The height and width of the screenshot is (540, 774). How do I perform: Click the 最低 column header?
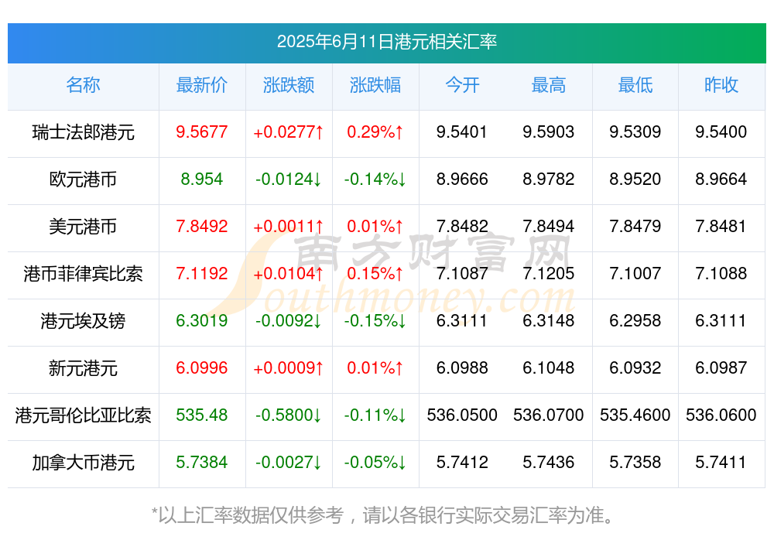tap(635, 85)
